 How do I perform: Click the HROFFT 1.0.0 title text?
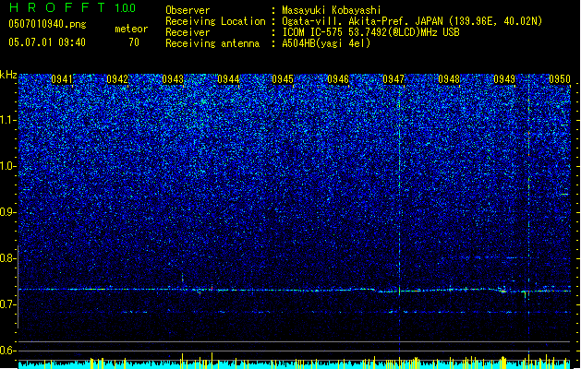click(73, 7)
